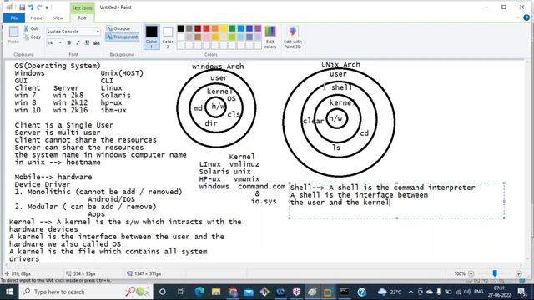
Task: Toggle Underline text formatting
Action: [87, 42]
